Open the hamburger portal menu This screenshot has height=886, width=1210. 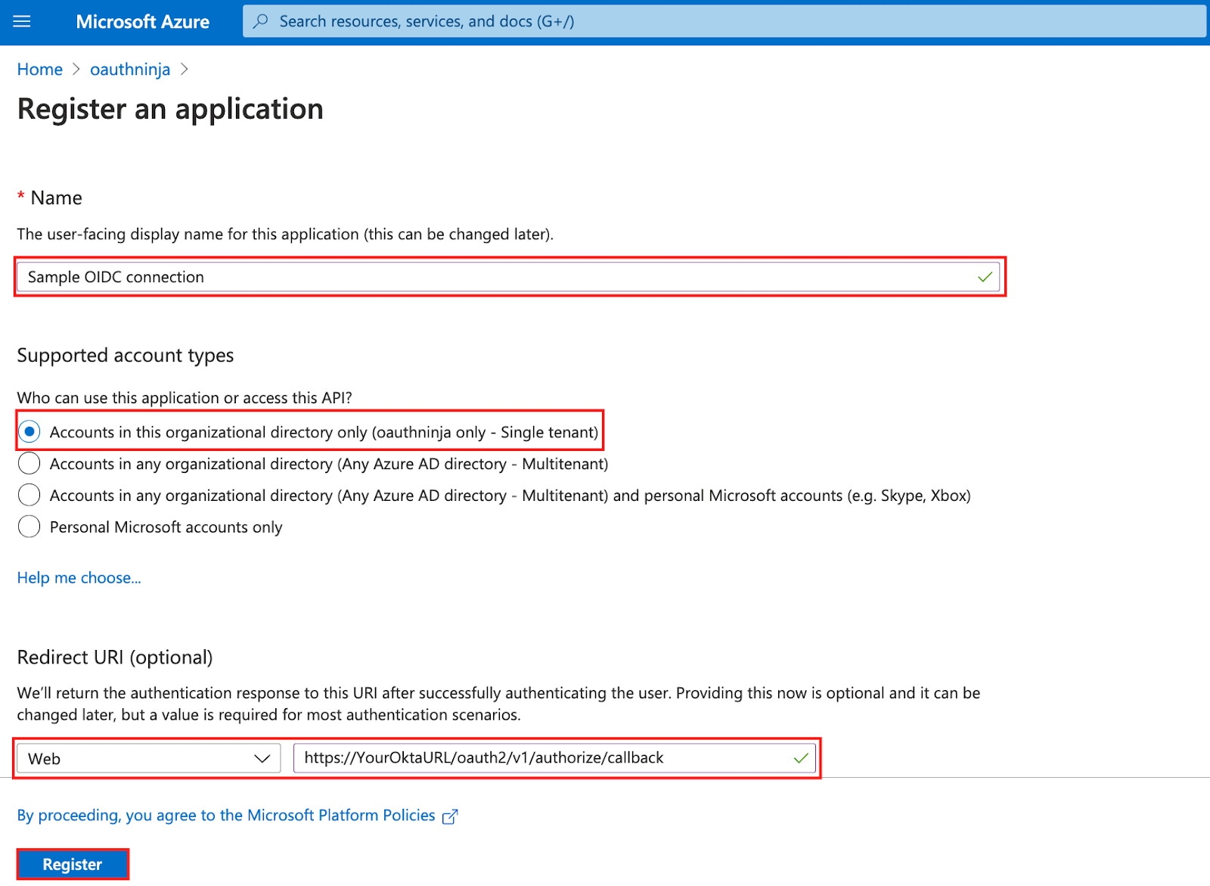(x=22, y=21)
